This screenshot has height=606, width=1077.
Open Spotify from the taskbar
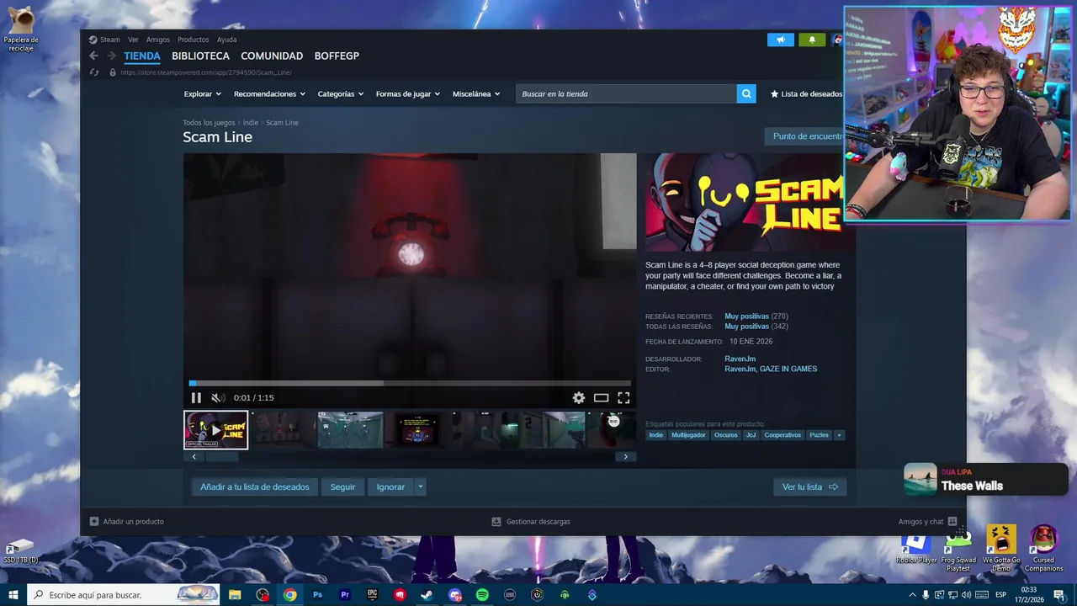coord(482,595)
